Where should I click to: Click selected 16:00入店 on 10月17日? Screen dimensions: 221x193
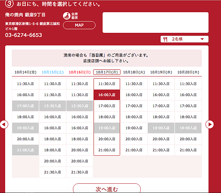[x=107, y=95]
